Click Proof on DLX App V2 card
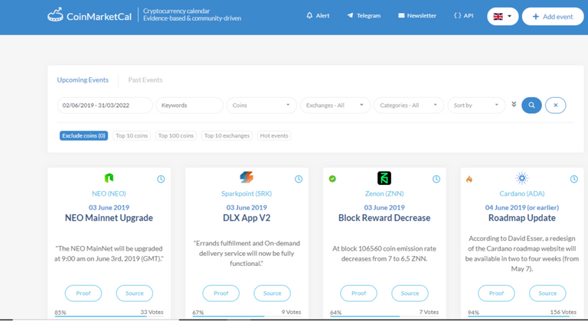Screen dimensions: 588x321 pyautogui.click(x=220, y=293)
